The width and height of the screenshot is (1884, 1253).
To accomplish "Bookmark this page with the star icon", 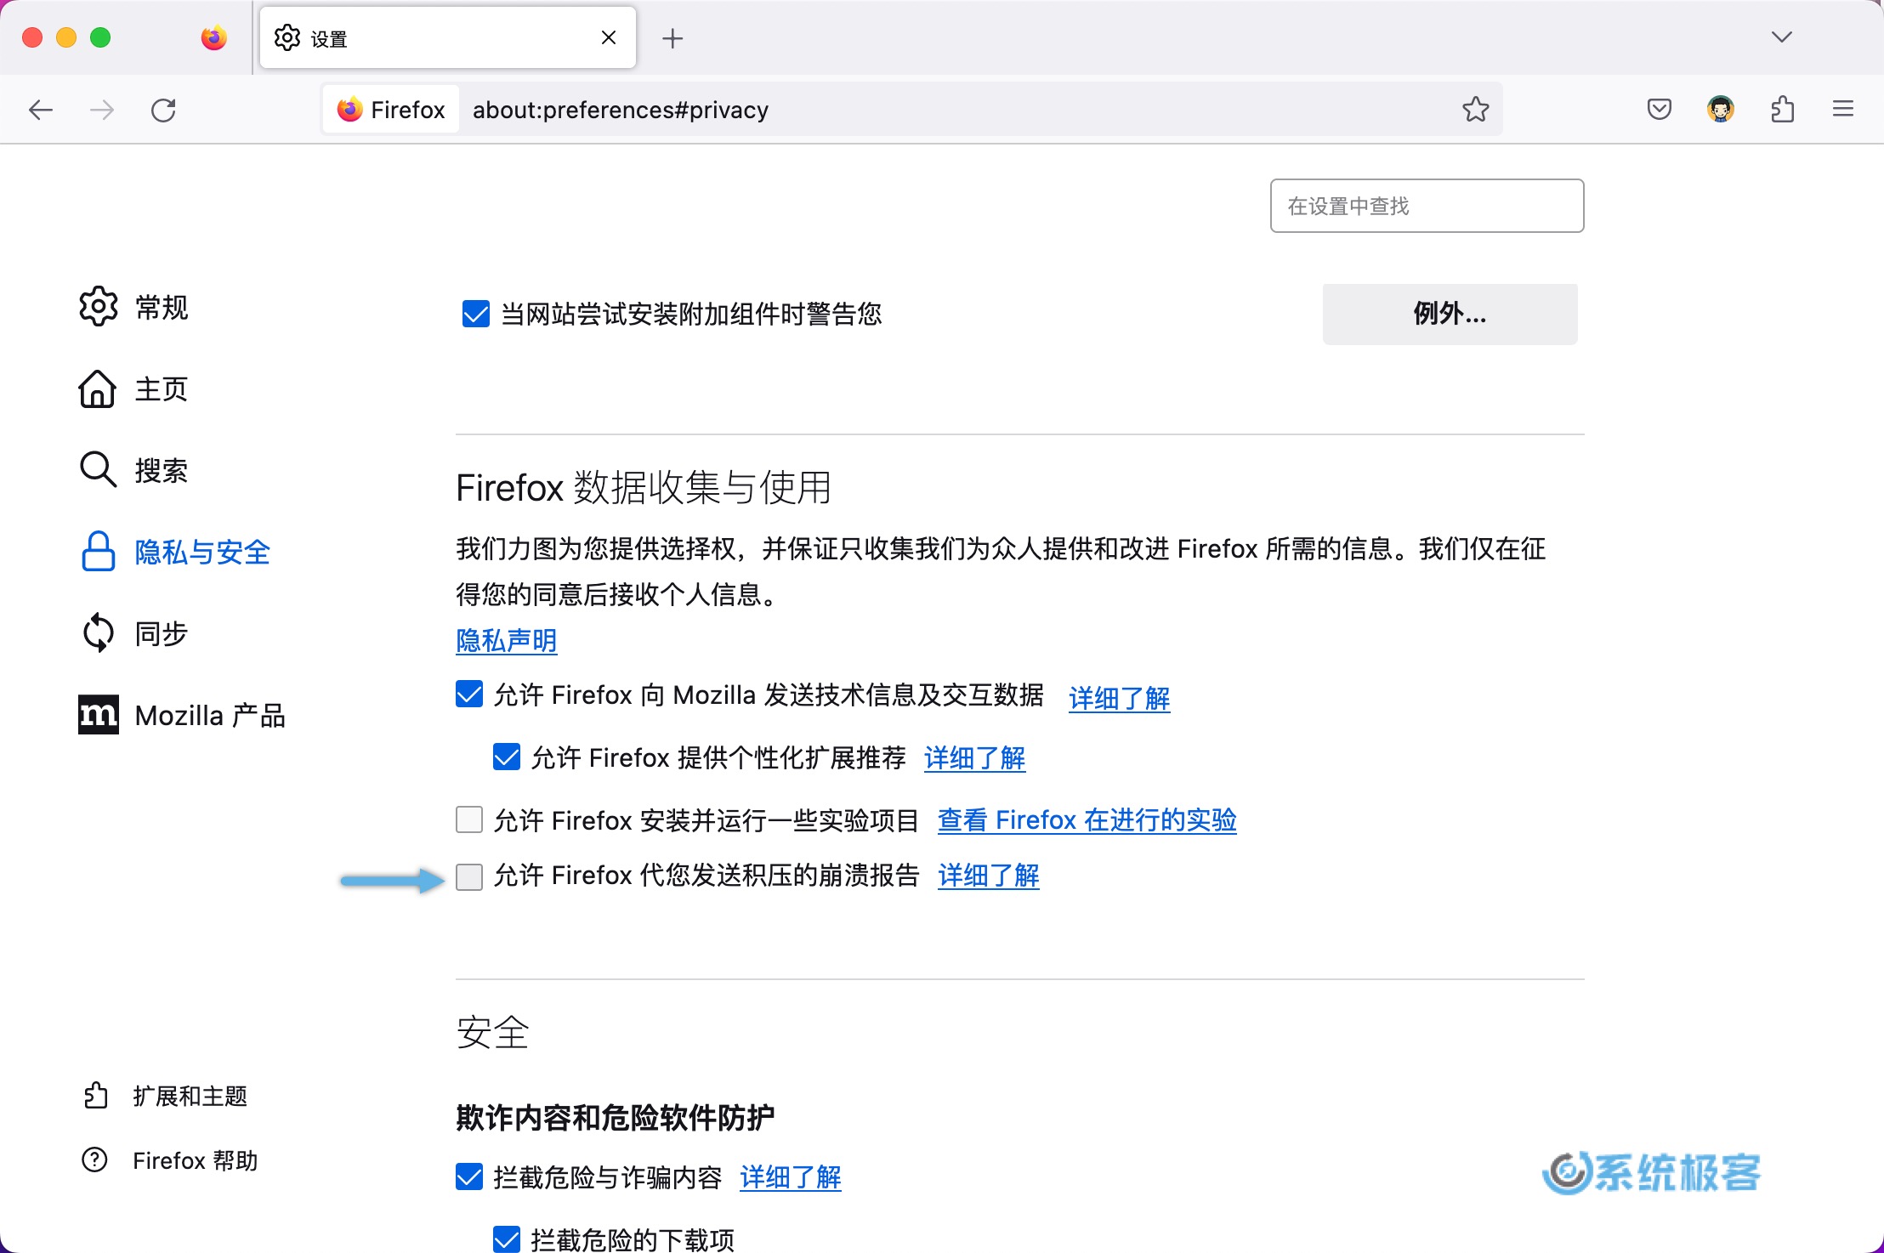I will (1475, 109).
